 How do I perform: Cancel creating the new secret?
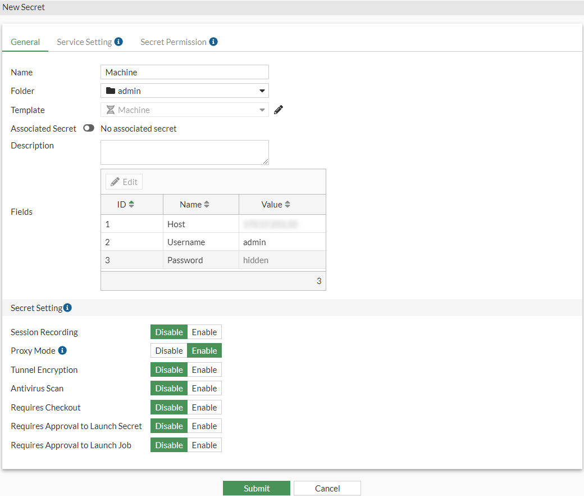[x=327, y=488]
